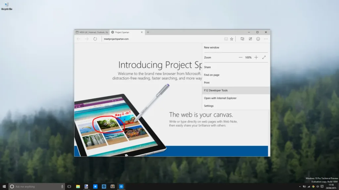Open a new tab with plus

(x=148, y=32)
